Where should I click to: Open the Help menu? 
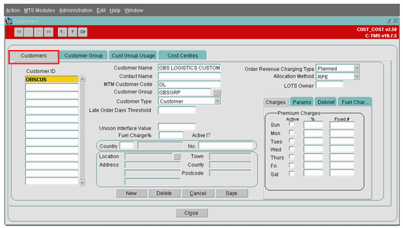[x=115, y=11]
